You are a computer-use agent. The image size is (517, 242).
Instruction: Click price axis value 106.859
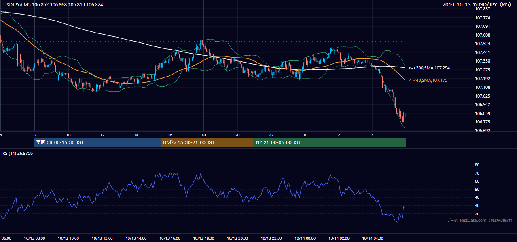483,113
